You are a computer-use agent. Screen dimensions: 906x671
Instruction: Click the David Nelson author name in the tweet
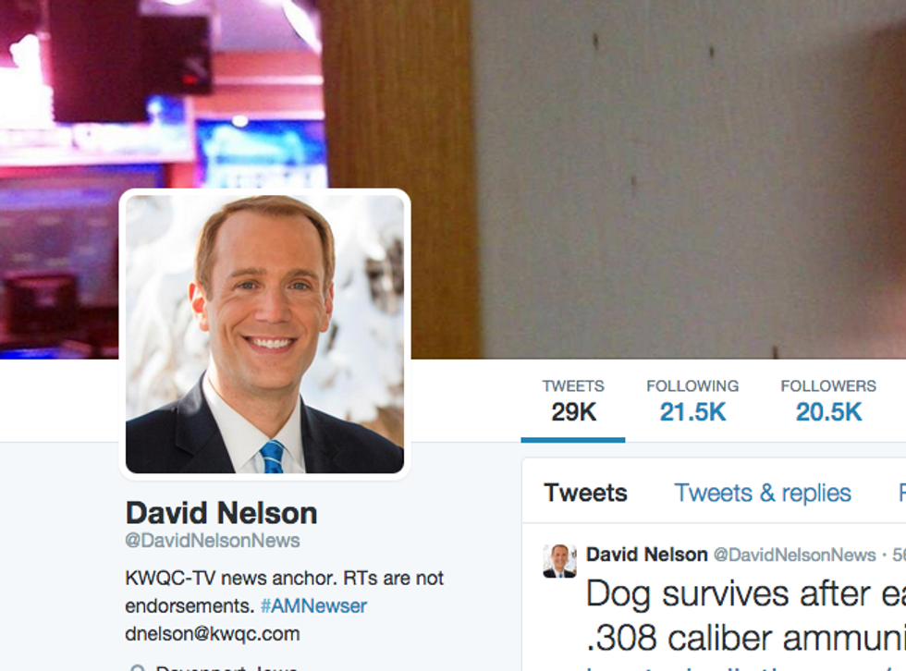point(646,555)
